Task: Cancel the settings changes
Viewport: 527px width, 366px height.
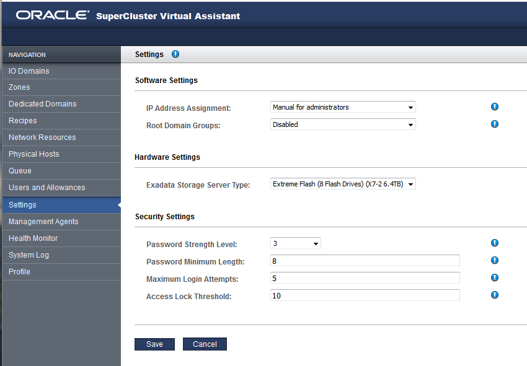Action: click(205, 344)
